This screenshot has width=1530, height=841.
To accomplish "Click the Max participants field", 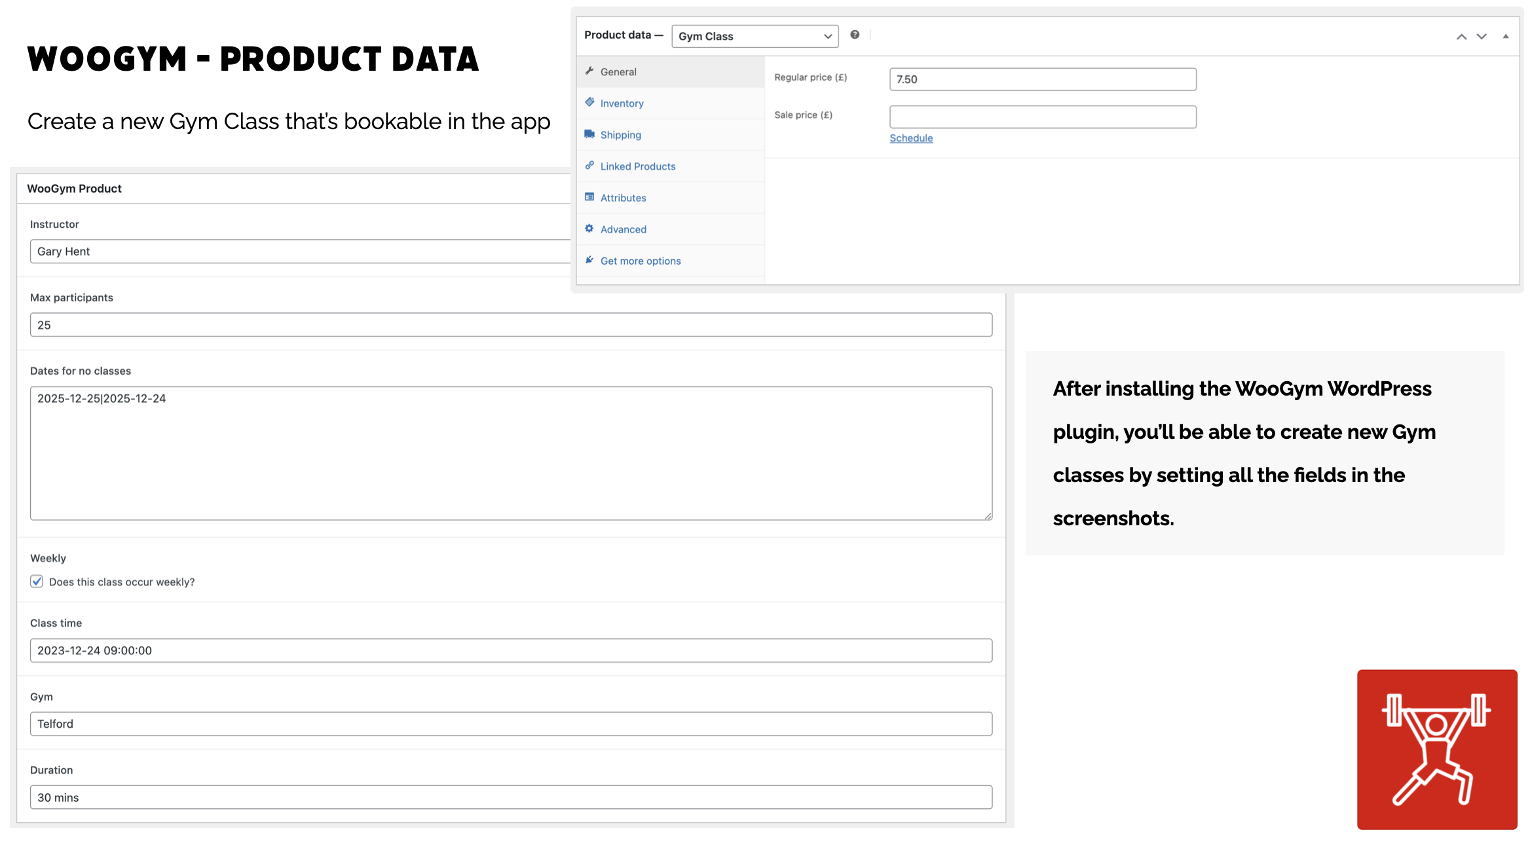I will tap(511, 325).
